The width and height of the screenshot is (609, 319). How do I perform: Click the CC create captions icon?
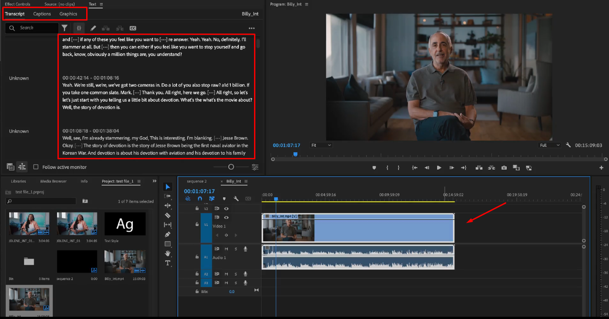[x=133, y=28]
